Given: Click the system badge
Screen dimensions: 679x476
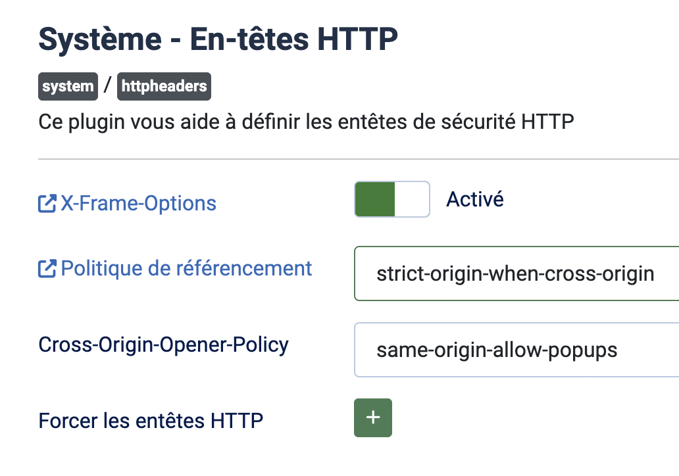Looking at the screenshot, I should click(68, 86).
